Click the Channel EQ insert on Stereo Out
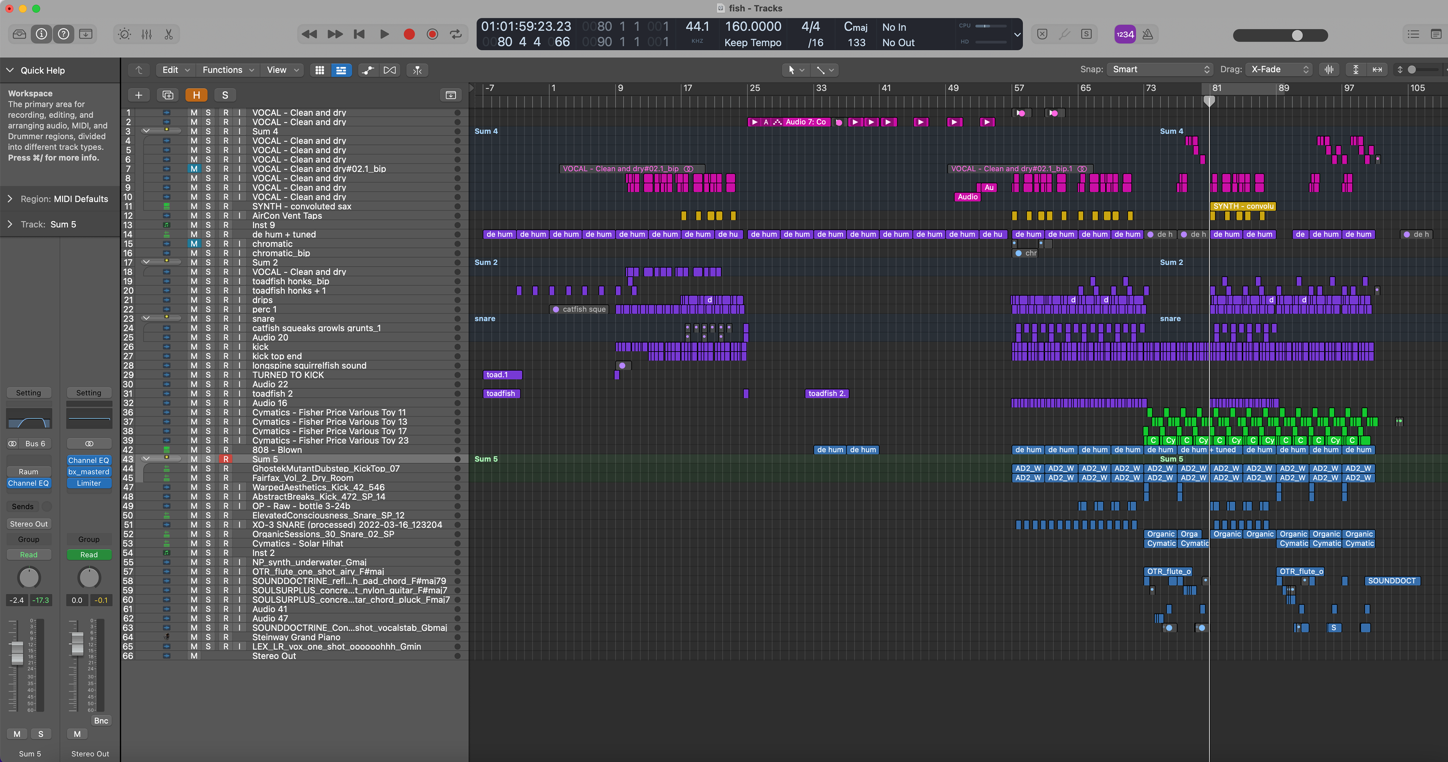The width and height of the screenshot is (1448, 762). (x=89, y=460)
